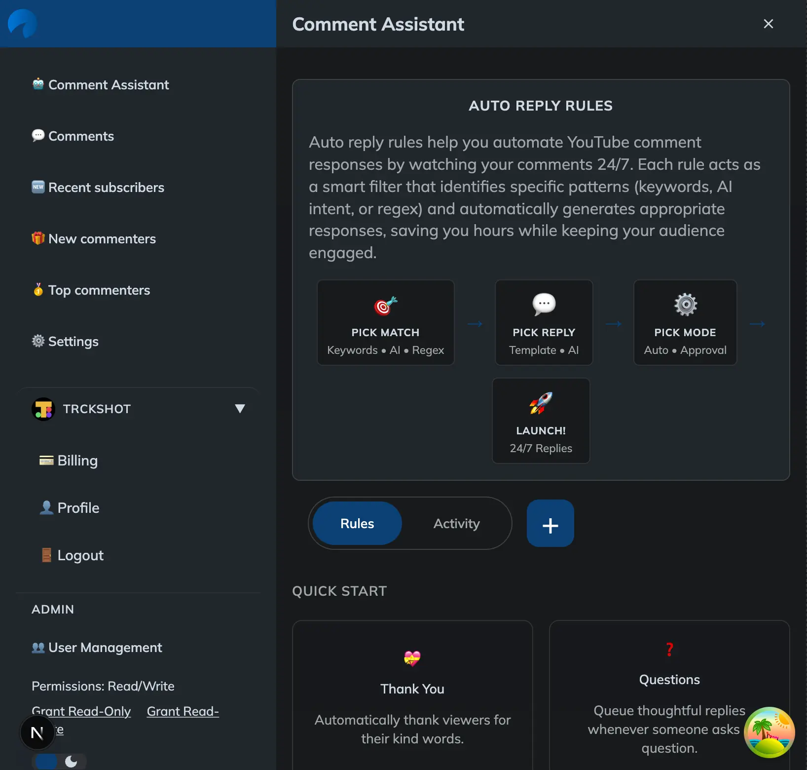
Task: Select the Rules tab
Action: coord(357,523)
